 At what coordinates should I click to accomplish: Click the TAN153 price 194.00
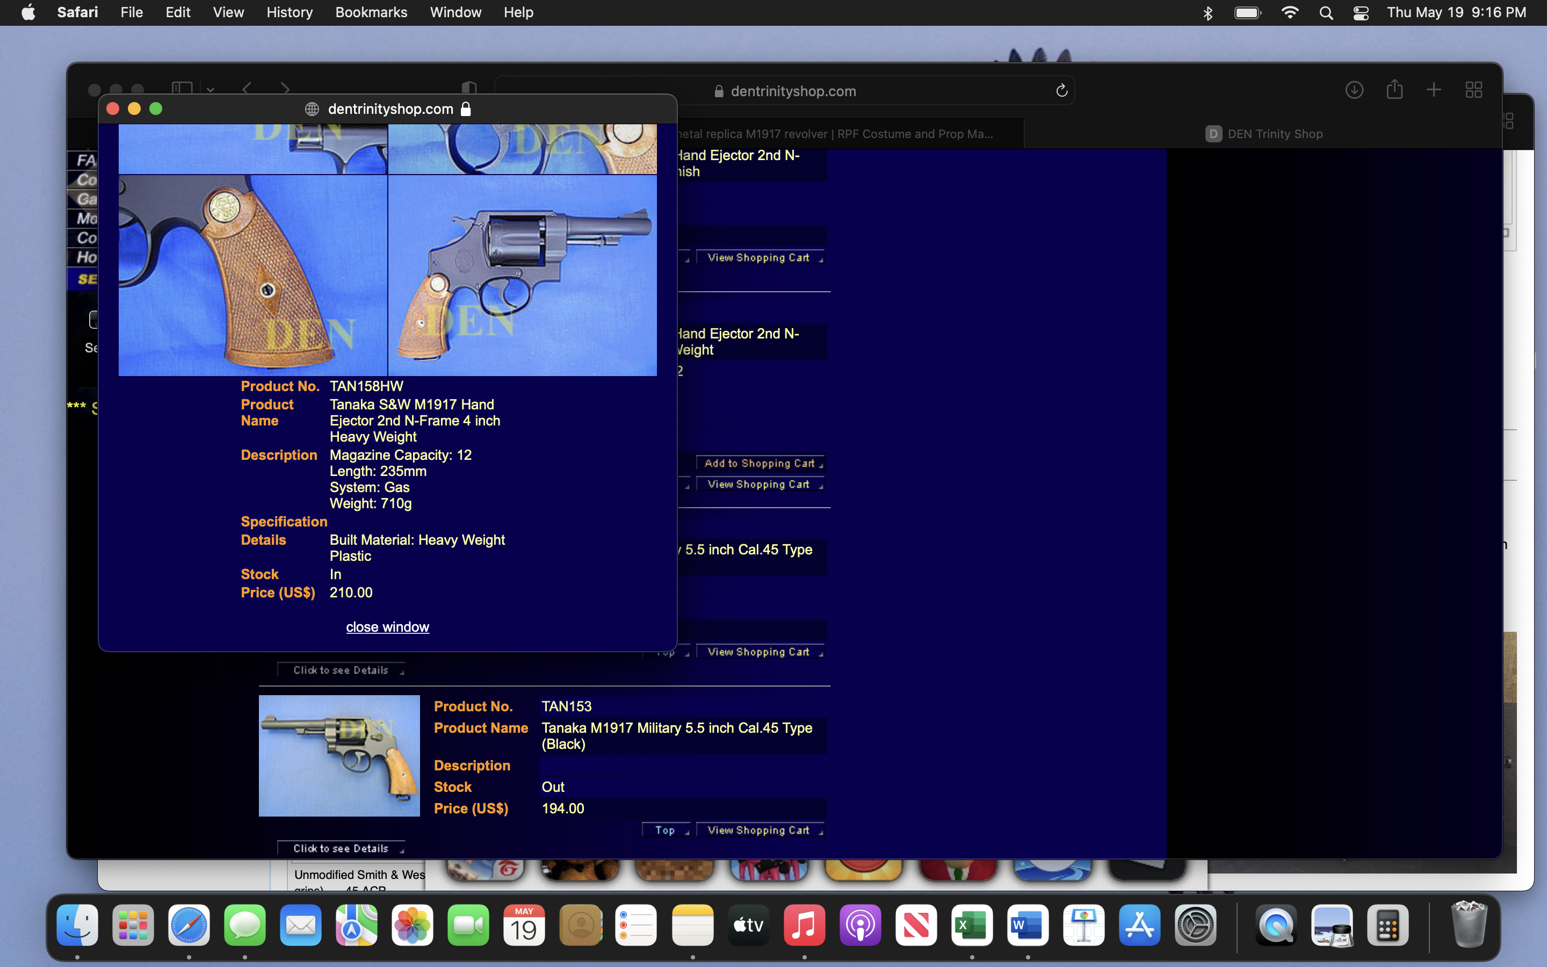click(563, 809)
